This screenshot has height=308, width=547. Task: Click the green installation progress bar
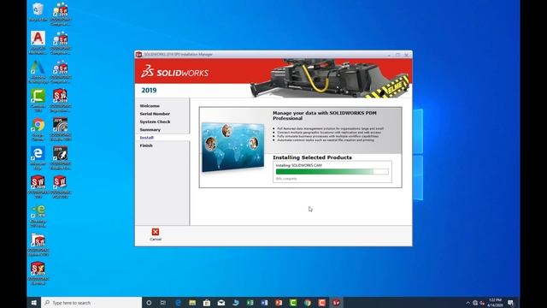(x=332, y=171)
